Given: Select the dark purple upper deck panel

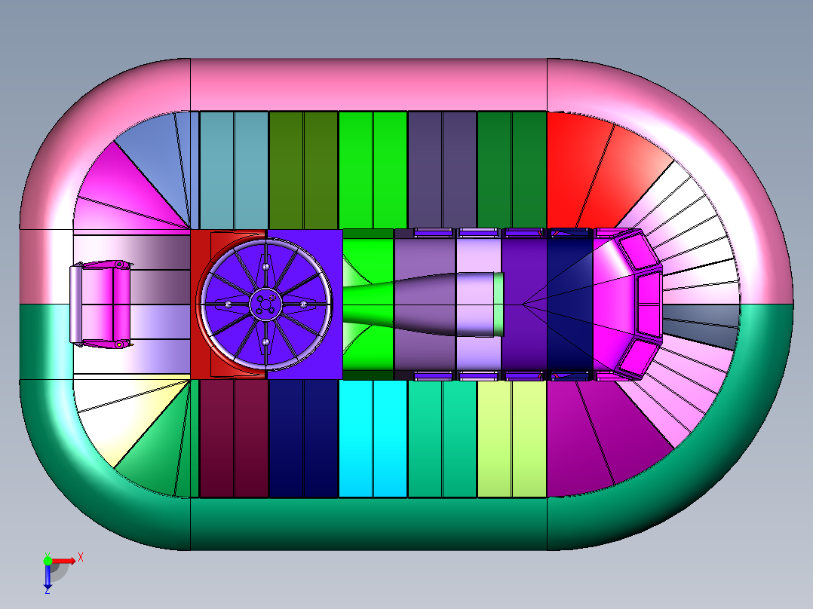Looking at the screenshot, I should [442, 170].
